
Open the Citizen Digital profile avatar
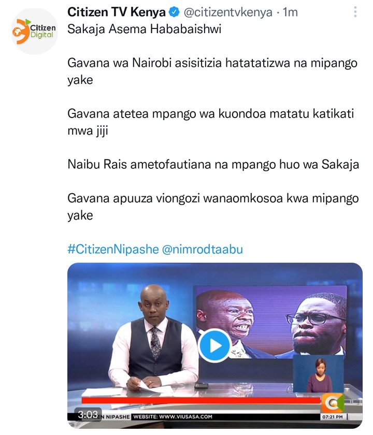(34, 31)
